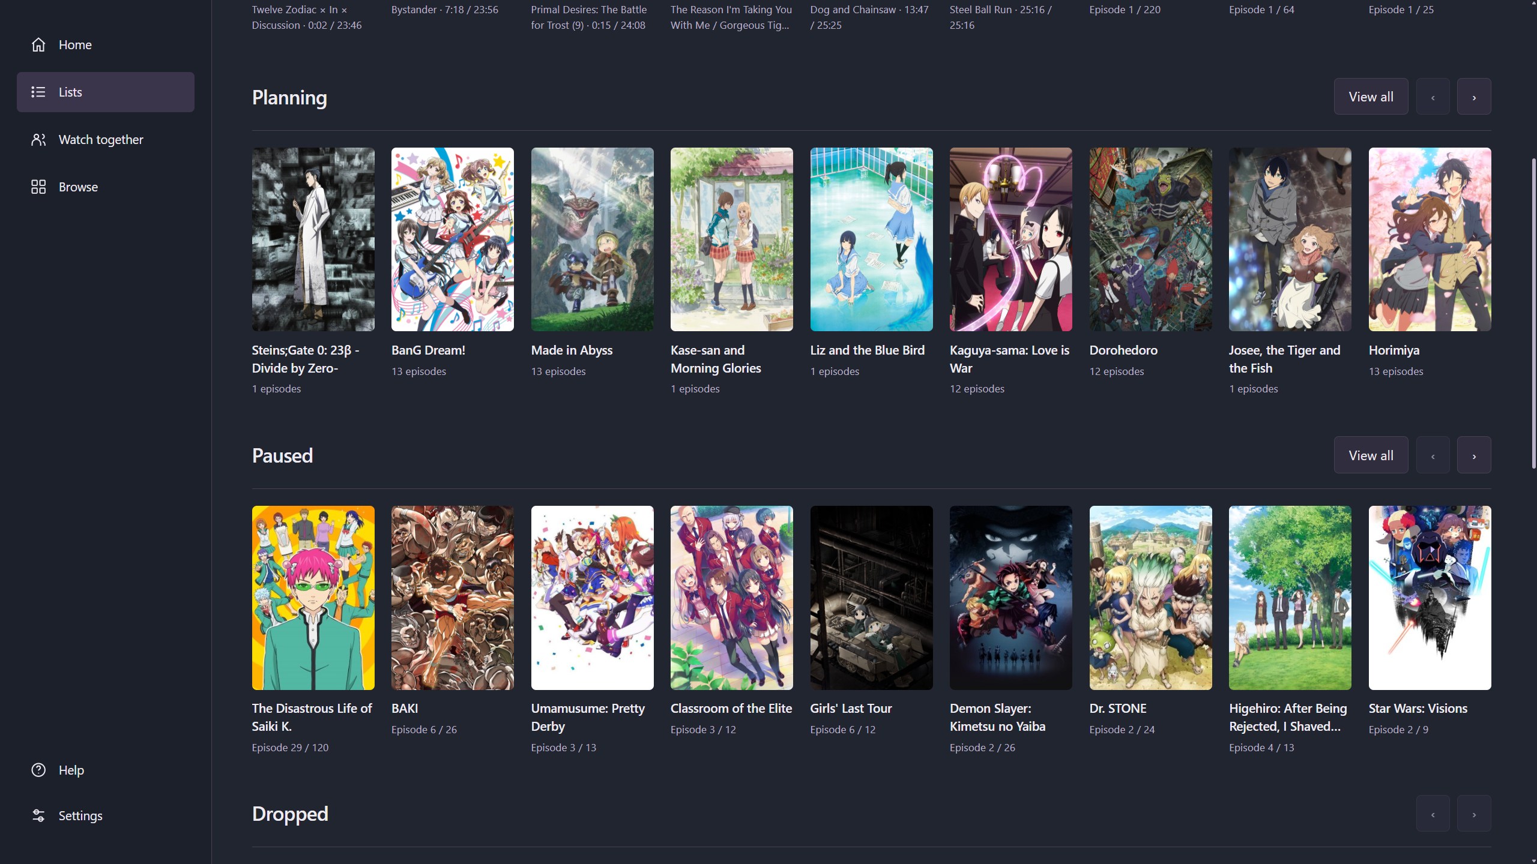Viewport: 1537px width, 864px height.
Task: Click the Dorohedoro title text
Action: [1123, 350]
